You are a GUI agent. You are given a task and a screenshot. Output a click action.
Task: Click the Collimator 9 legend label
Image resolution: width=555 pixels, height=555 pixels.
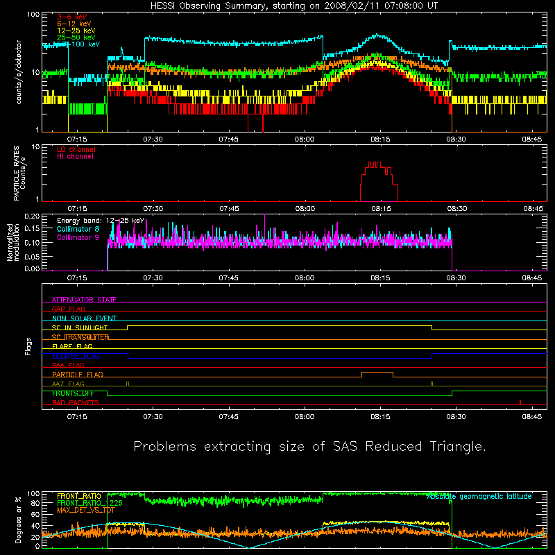(78, 237)
